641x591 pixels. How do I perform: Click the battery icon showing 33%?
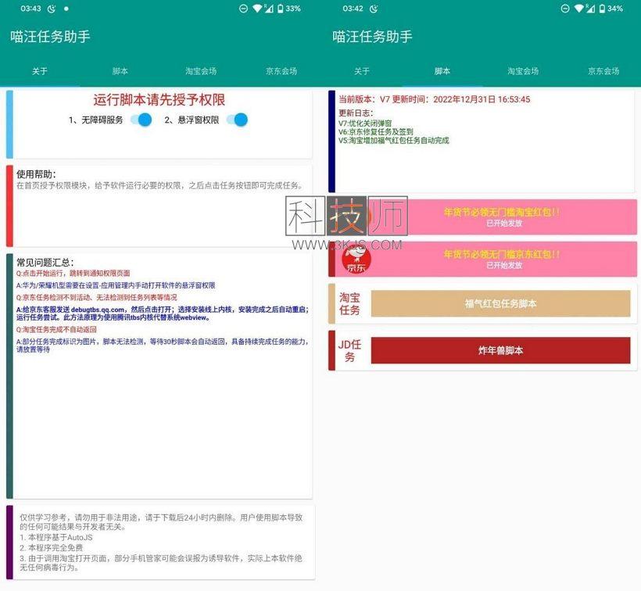[280, 9]
